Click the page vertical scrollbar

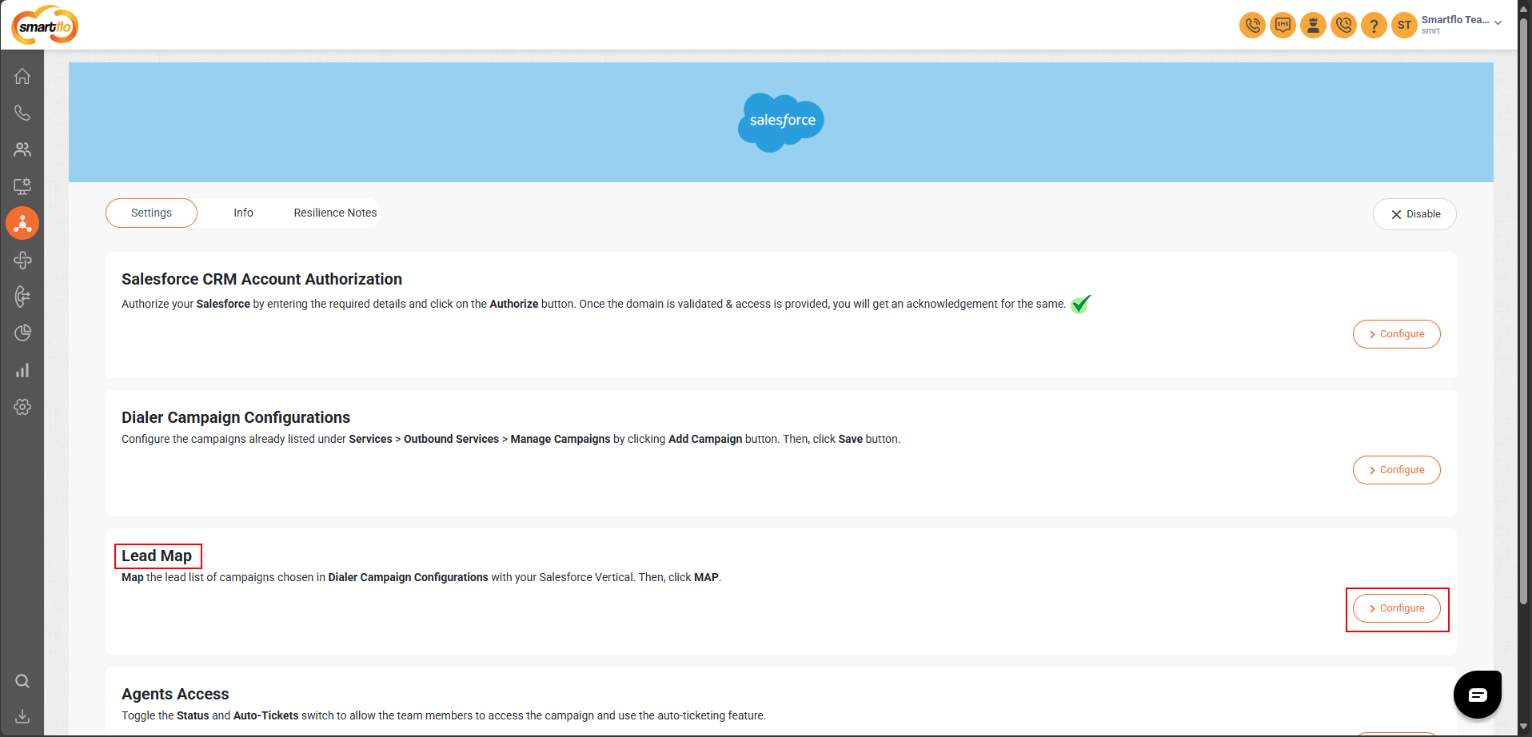click(x=1524, y=312)
